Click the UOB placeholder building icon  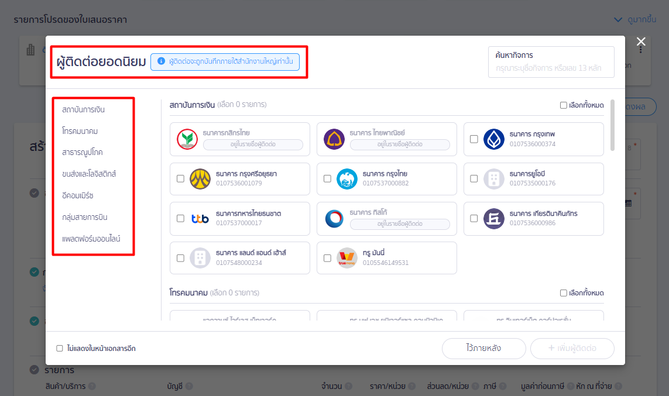click(494, 179)
